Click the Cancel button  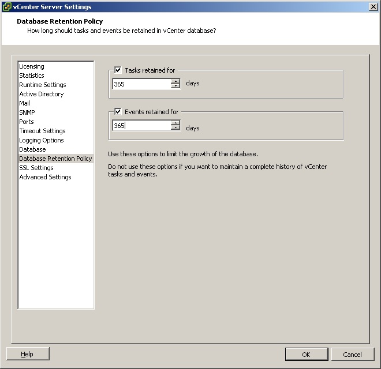352,355
